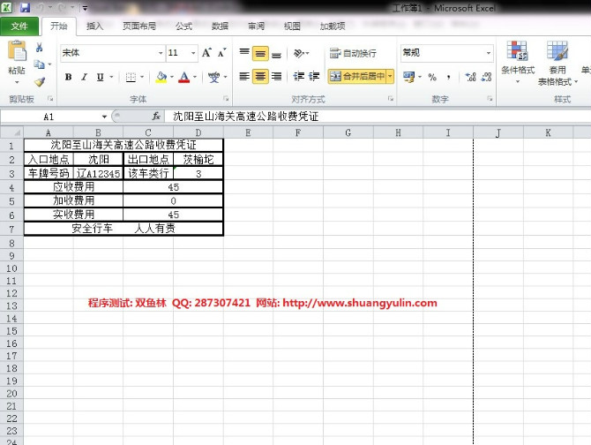Viewport: 591px width, 445px height.
Task: Switch to the 页面布局 tab
Action: coord(139,26)
